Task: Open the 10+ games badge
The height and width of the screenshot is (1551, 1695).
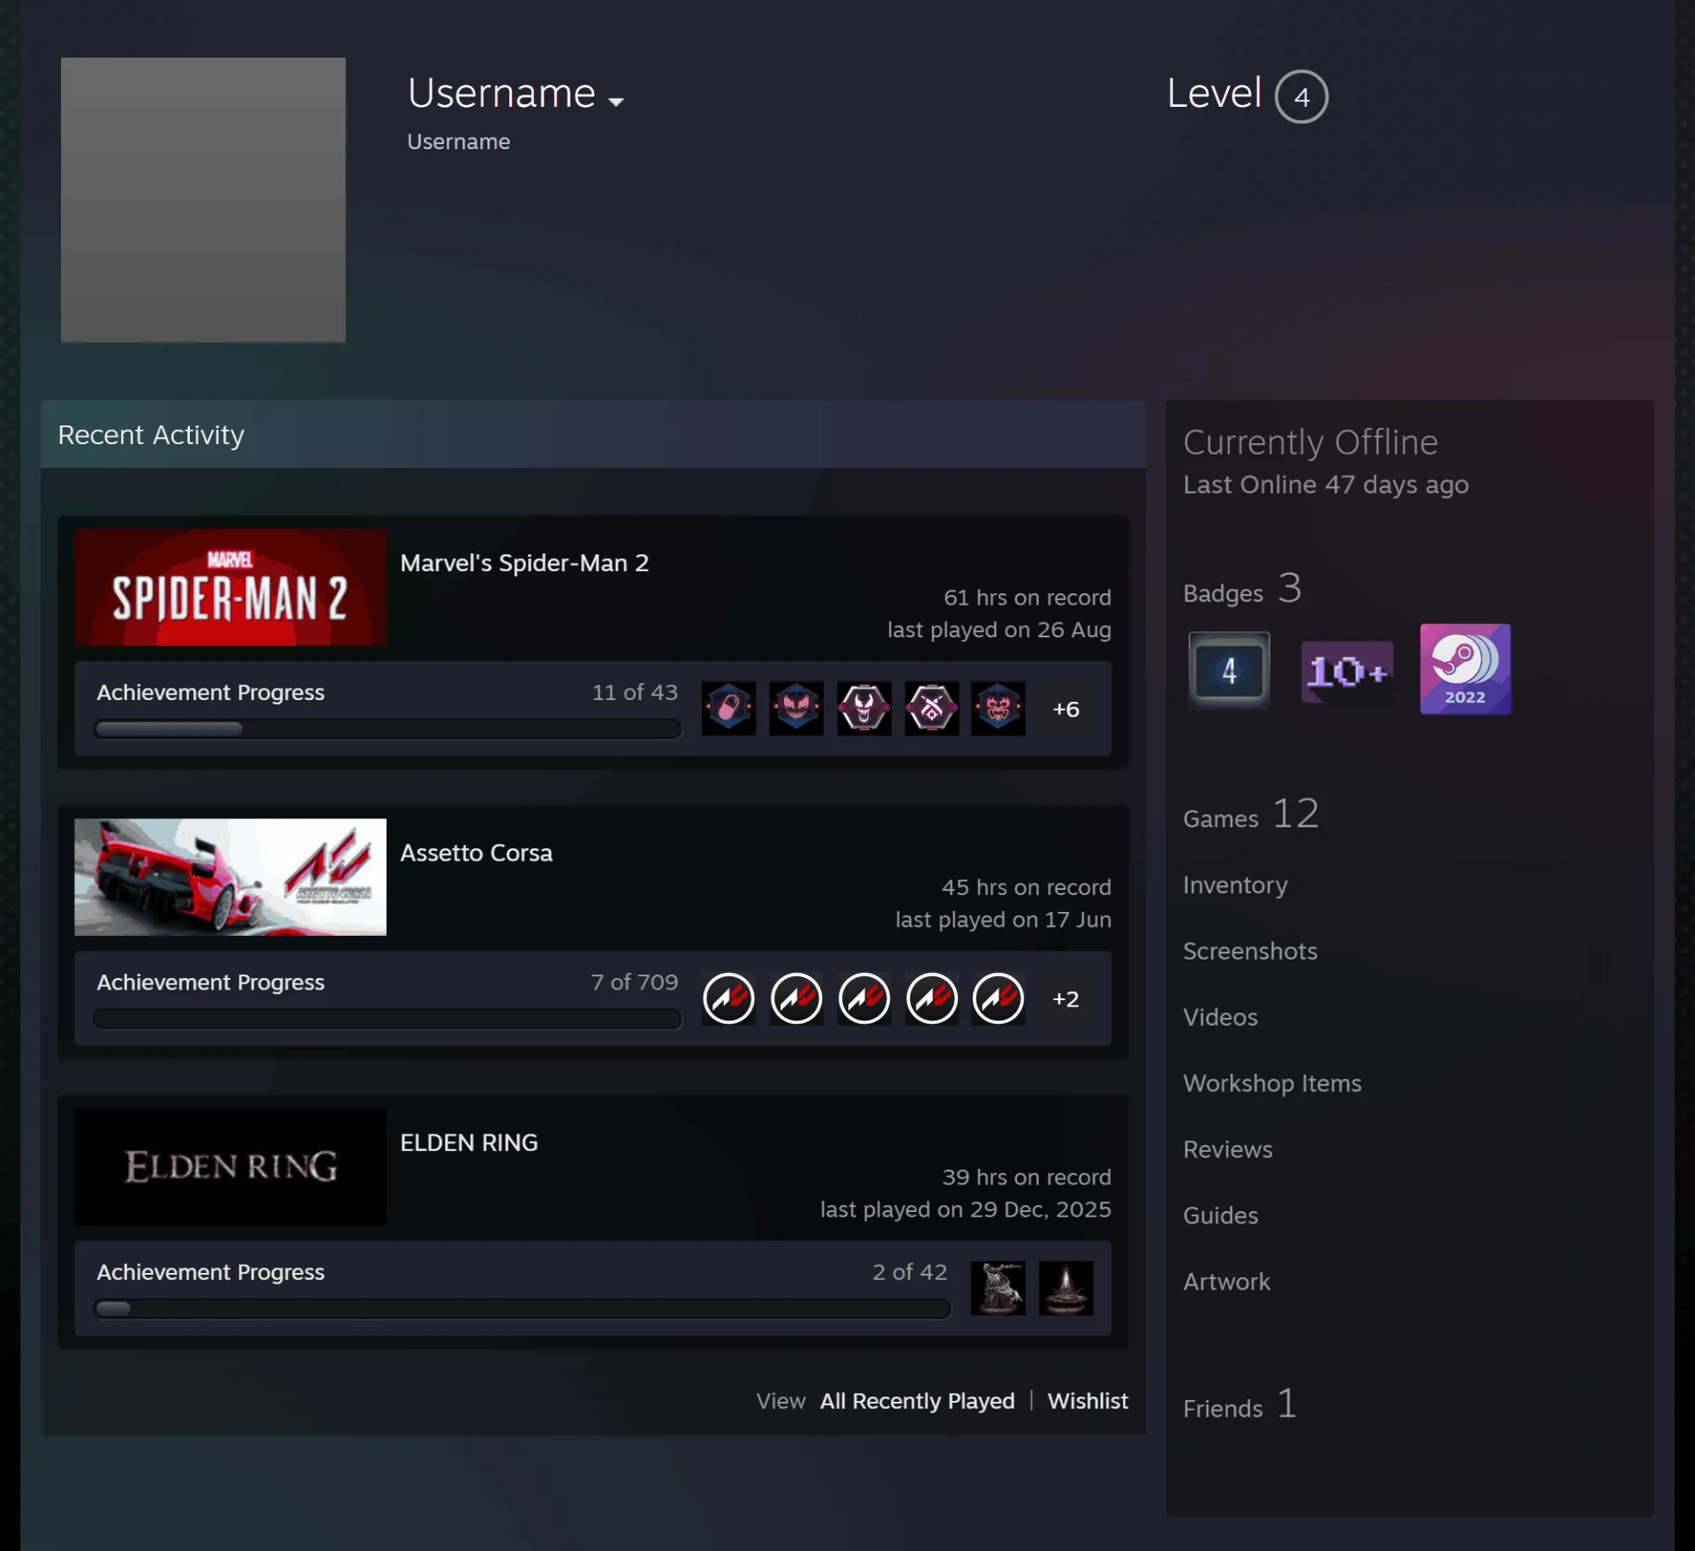Action: pos(1347,672)
